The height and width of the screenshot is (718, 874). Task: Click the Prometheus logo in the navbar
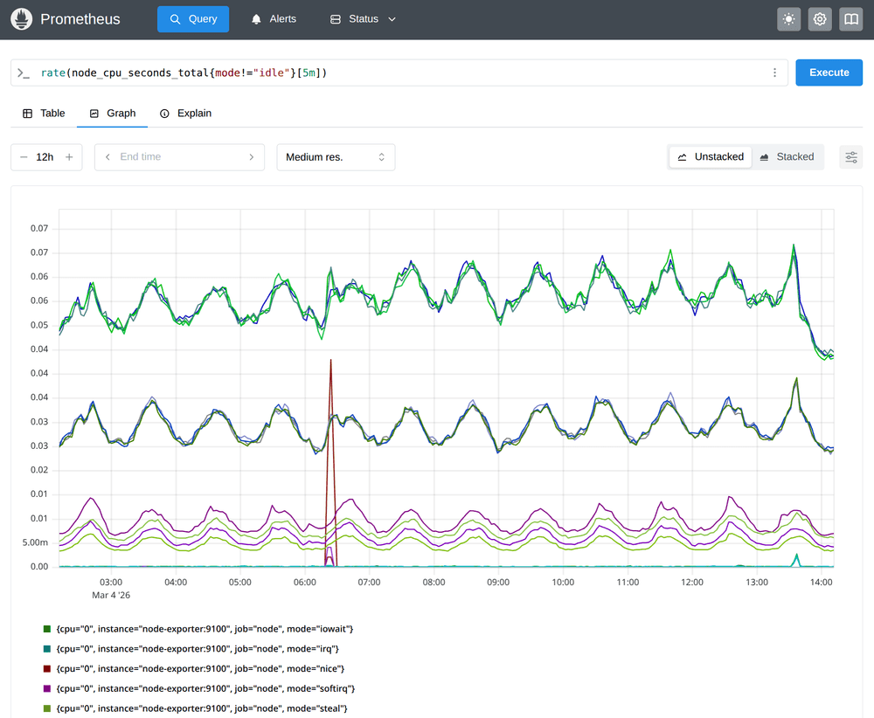tap(21, 18)
